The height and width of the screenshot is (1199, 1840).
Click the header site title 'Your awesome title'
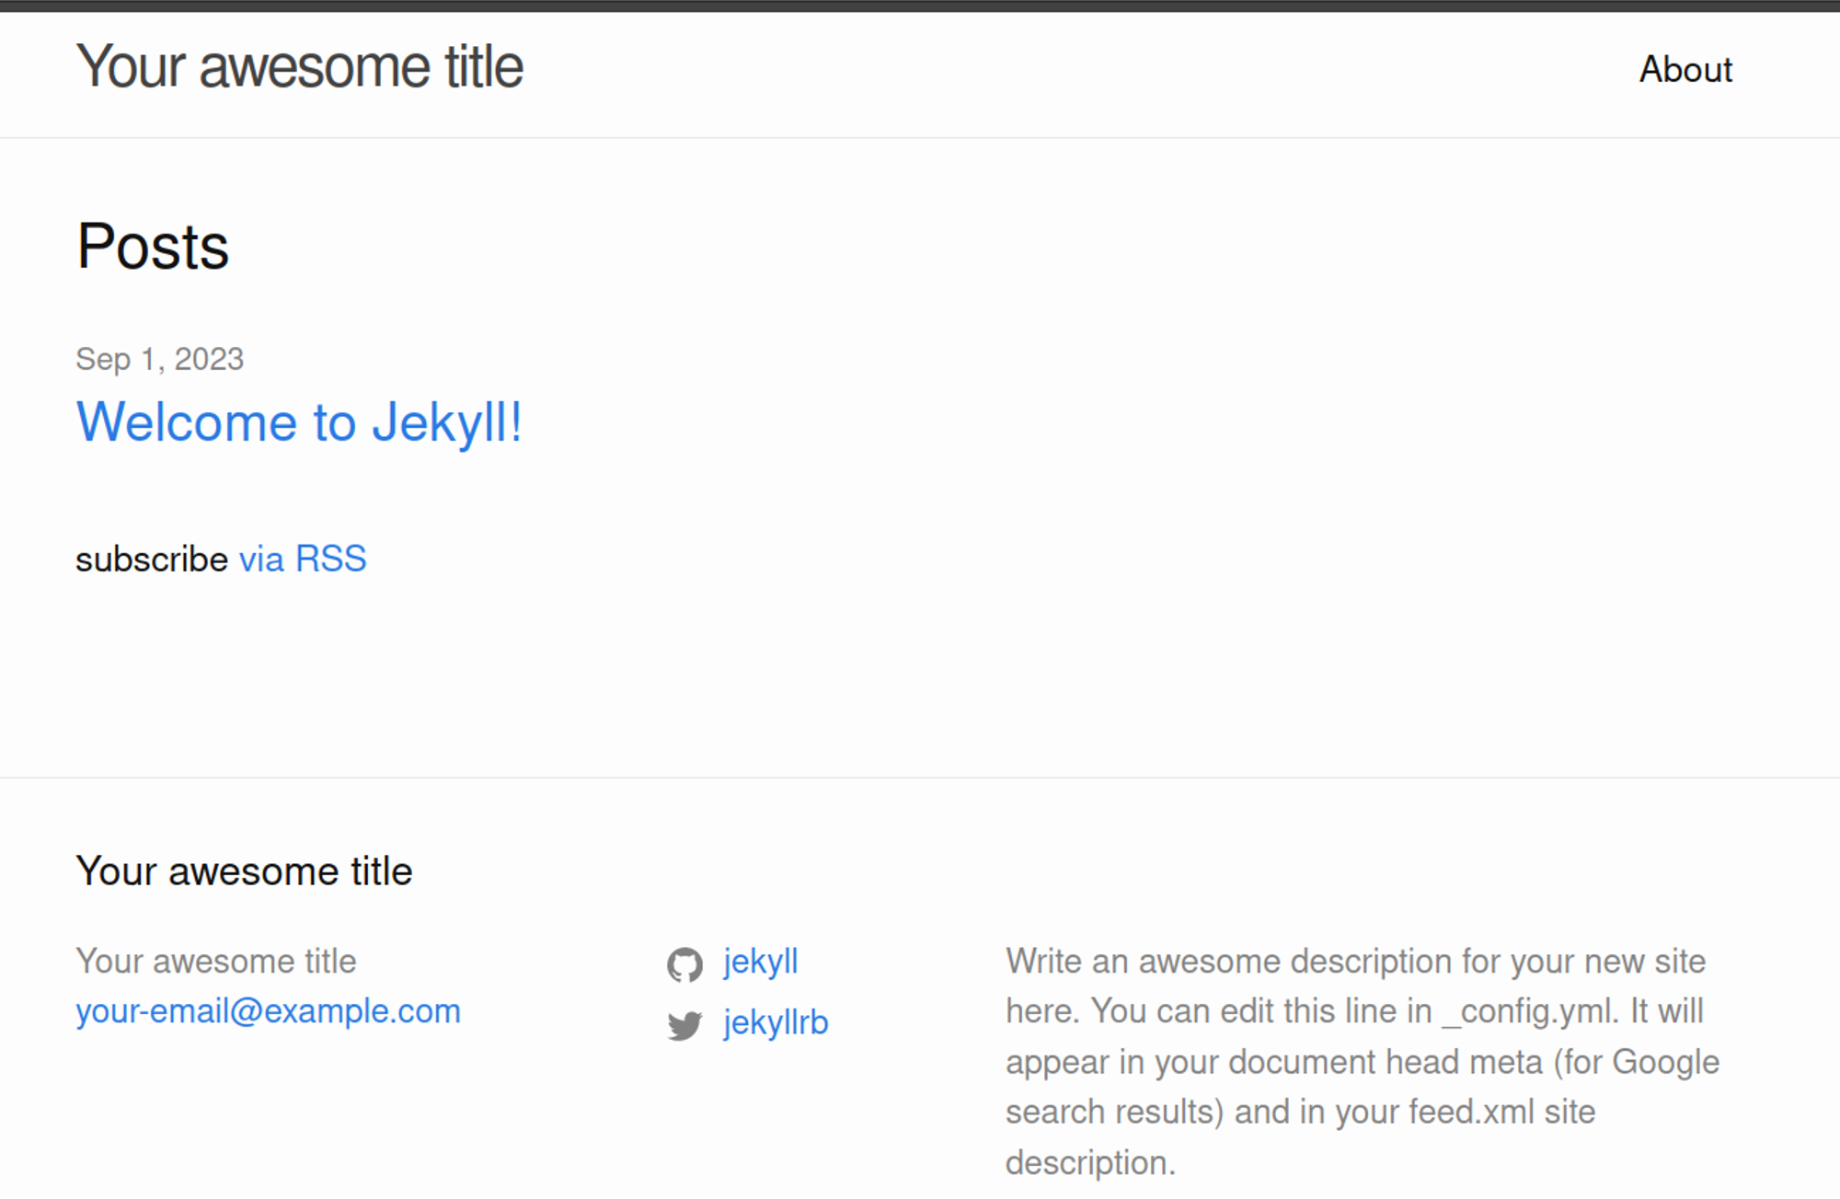pos(300,67)
